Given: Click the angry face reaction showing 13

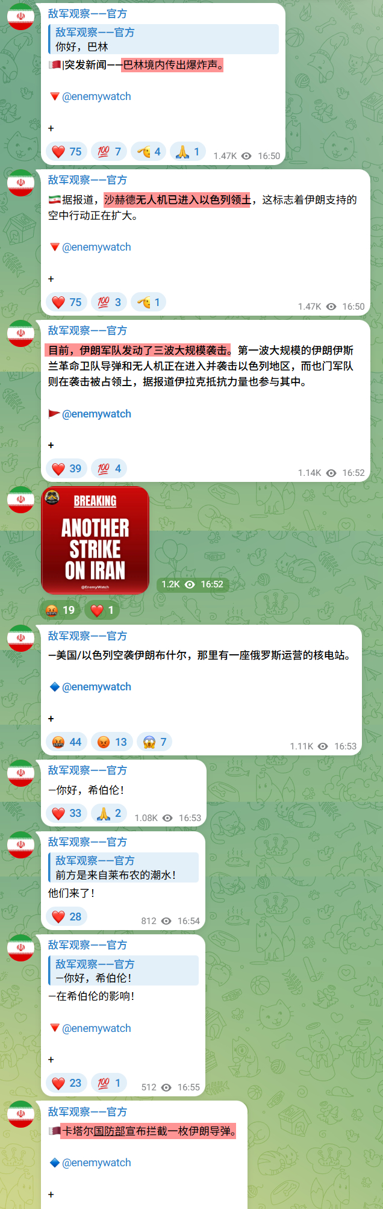Looking at the screenshot, I should pyautogui.click(x=112, y=742).
